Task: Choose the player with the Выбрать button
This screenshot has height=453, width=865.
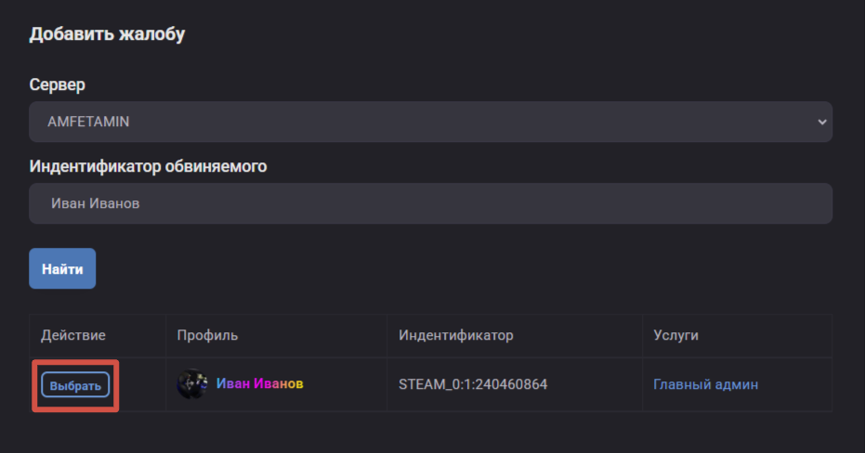Action: [x=75, y=385]
